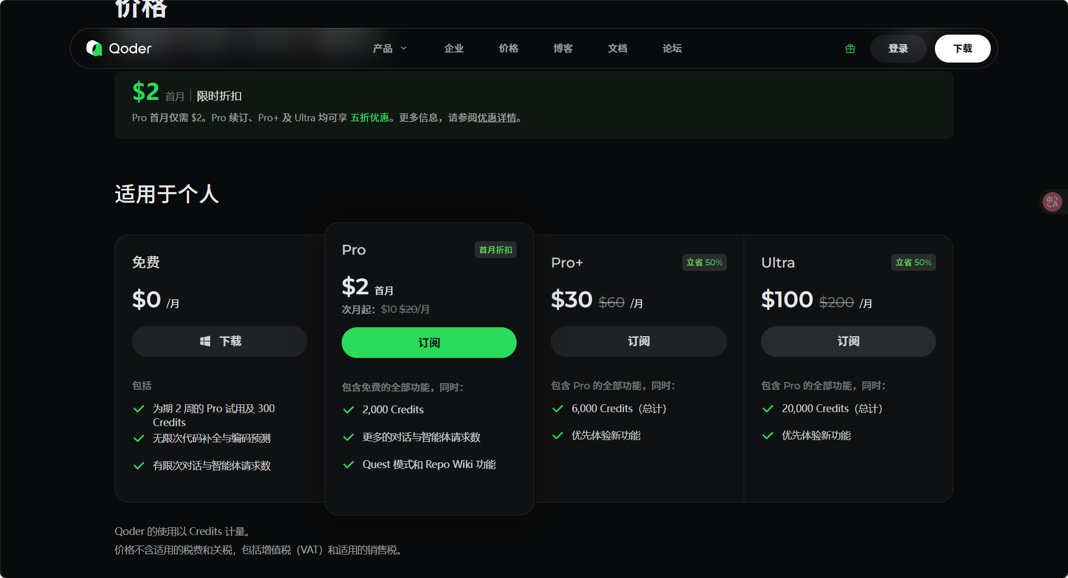
Task: Click checkmark beside Pro+ 优先体验新功能
Action: coord(557,436)
